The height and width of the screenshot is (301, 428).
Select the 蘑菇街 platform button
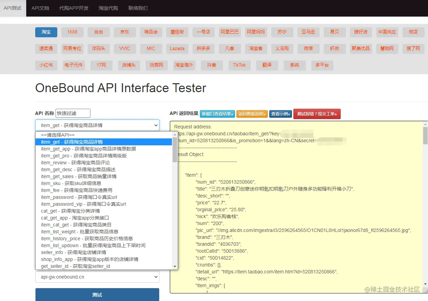coord(177,32)
